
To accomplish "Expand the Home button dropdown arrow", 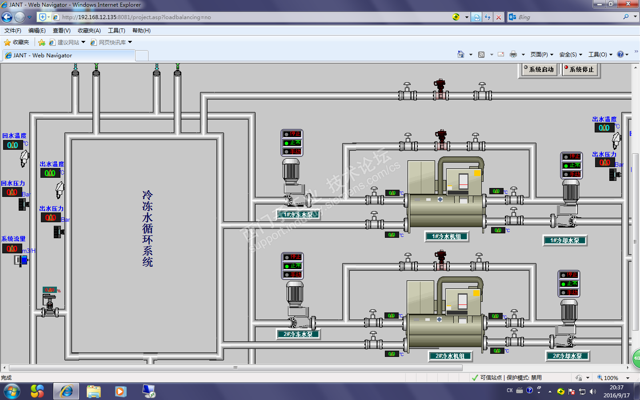I will (471, 55).
